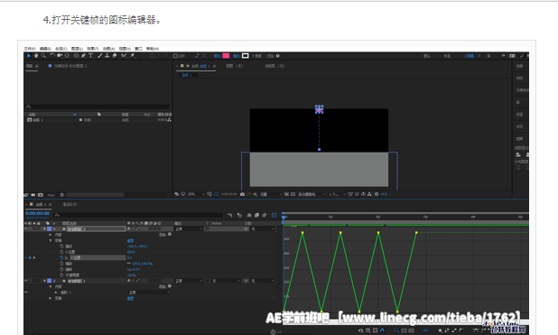The height and width of the screenshot is (335, 558).
Task: Select the Roto Brush tool
Action: click(124, 56)
